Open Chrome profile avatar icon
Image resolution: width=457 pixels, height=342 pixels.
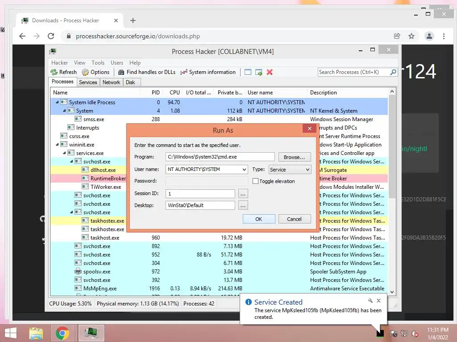click(x=429, y=36)
